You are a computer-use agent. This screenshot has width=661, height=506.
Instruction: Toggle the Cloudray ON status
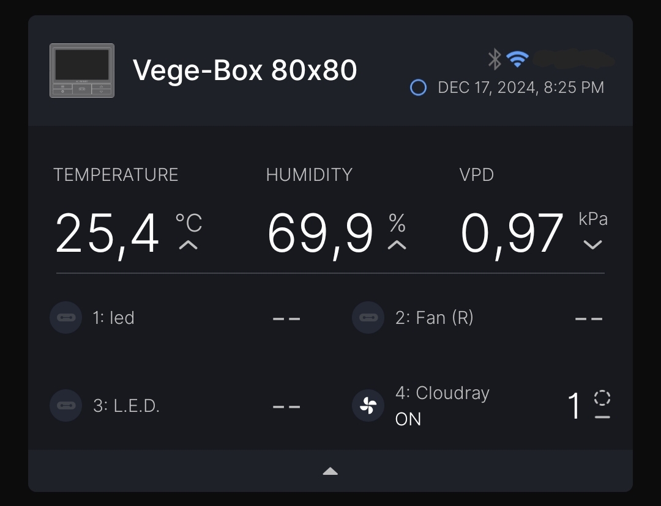pos(408,419)
